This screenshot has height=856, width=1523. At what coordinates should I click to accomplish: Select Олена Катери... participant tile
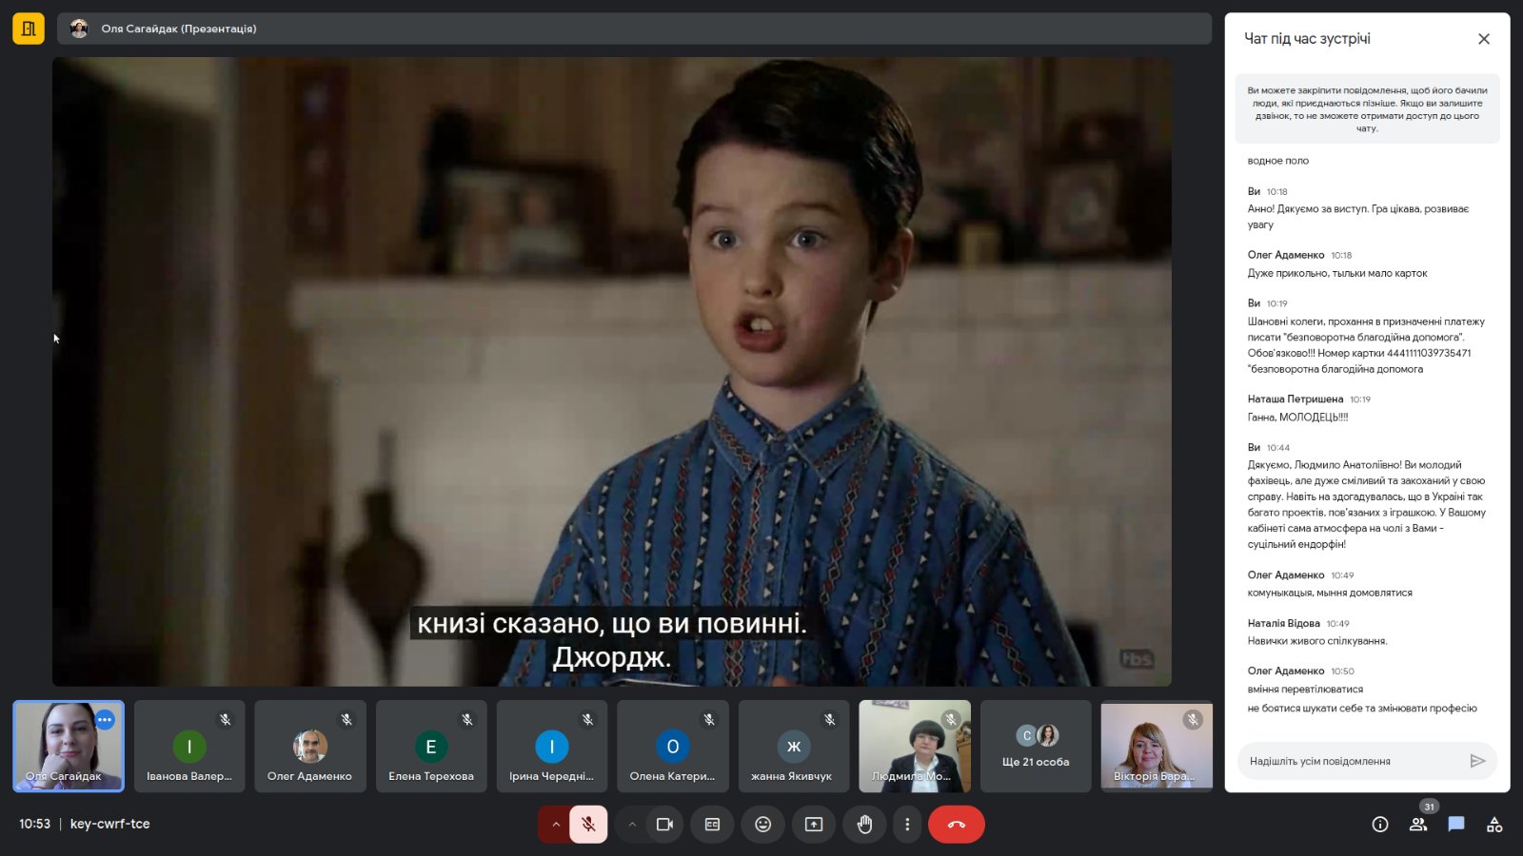673,747
